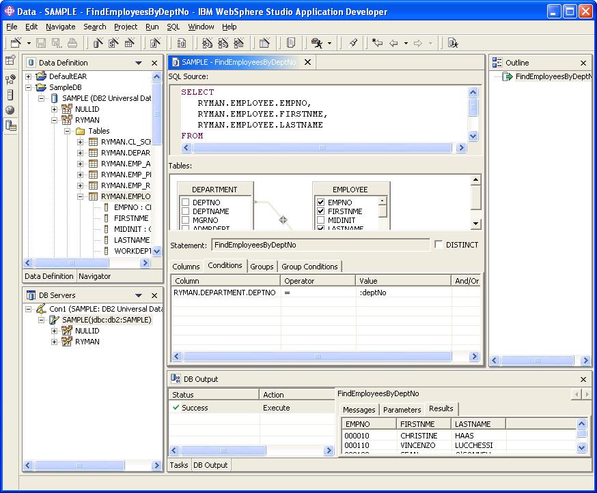597x493 pixels.
Task: Click the Con1 connection icon in DB Servers
Action: [x=41, y=309]
